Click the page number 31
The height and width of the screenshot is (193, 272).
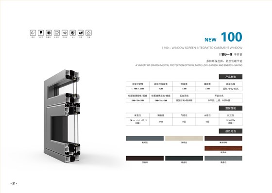14,183
